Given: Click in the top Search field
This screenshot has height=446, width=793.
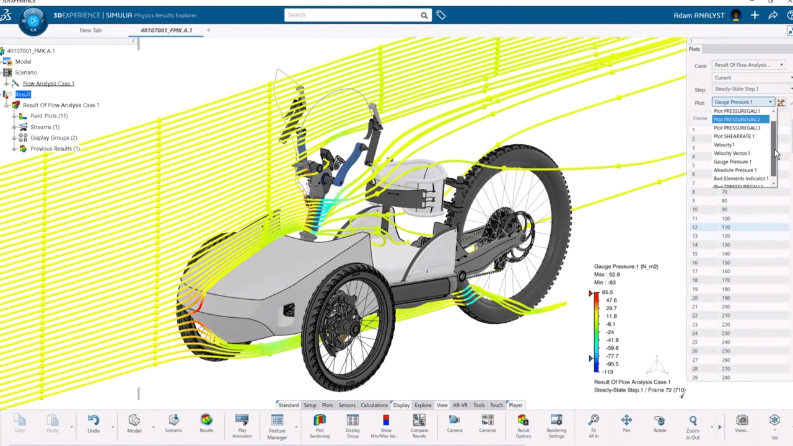Looking at the screenshot, I should tap(352, 15).
